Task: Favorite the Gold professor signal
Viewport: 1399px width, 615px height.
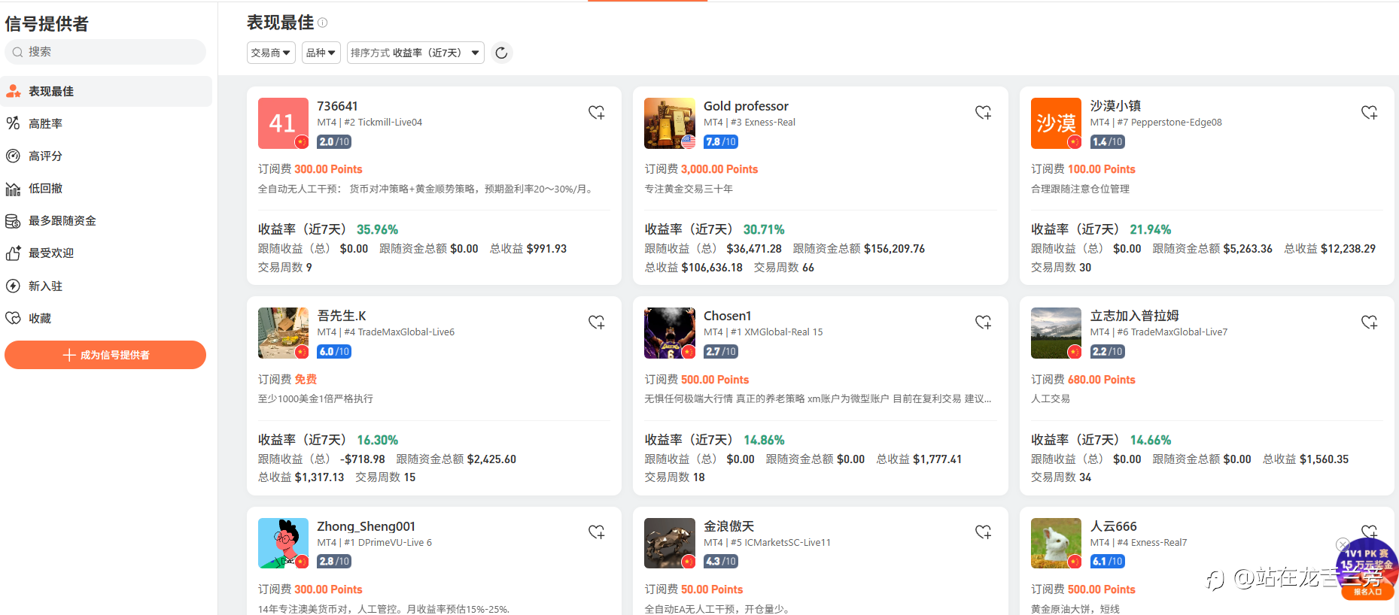Action: tap(984, 112)
